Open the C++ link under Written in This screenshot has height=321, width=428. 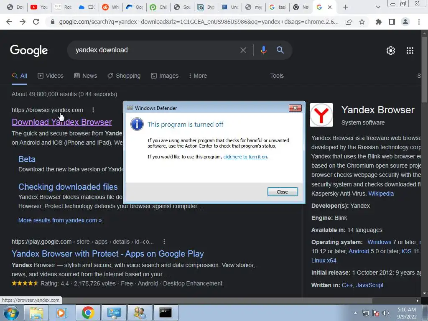tap(347, 285)
